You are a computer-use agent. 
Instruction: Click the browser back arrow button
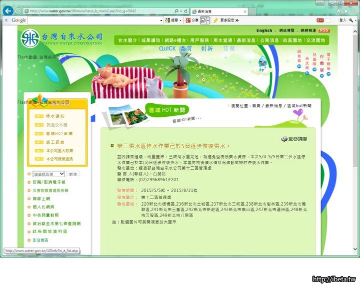coord(8,10)
